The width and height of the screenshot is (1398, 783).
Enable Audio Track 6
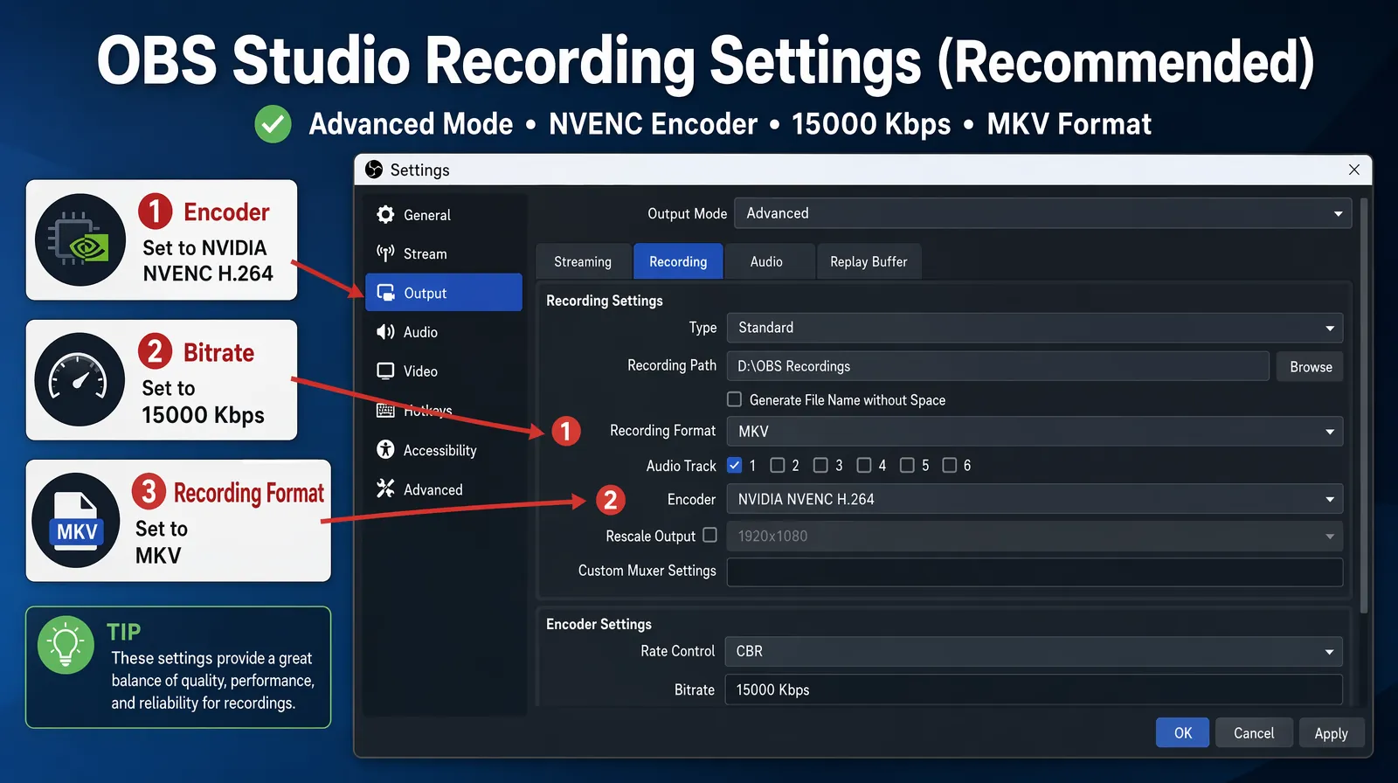(950, 465)
